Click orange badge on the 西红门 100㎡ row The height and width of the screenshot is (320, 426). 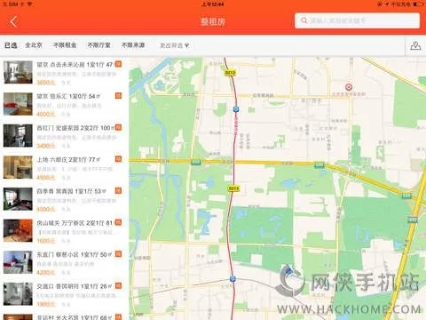(118, 127)
